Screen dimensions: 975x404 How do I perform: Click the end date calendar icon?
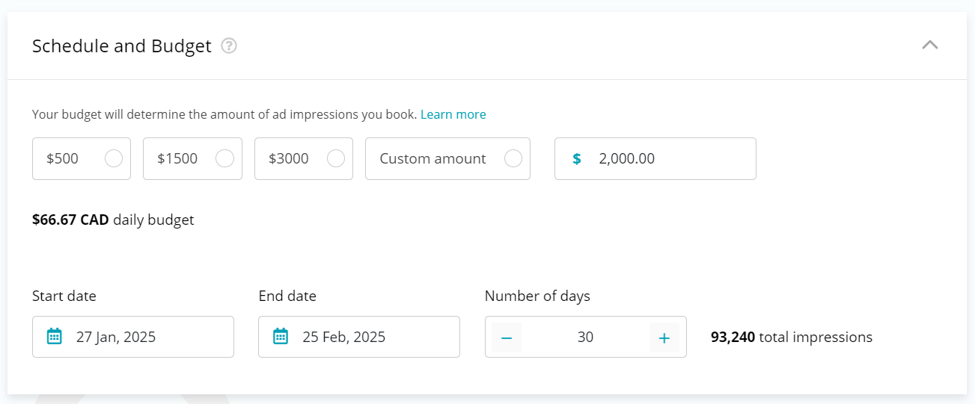click(281, 336)
